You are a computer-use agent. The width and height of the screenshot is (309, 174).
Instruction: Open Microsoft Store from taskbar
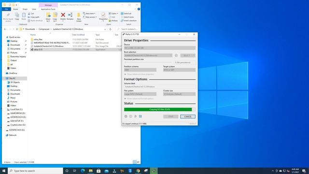point(98,171)
